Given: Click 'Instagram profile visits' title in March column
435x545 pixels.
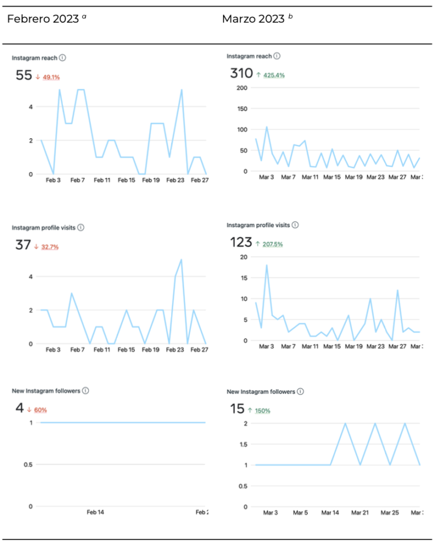Looking at the screenshot, I should [258, 225].
